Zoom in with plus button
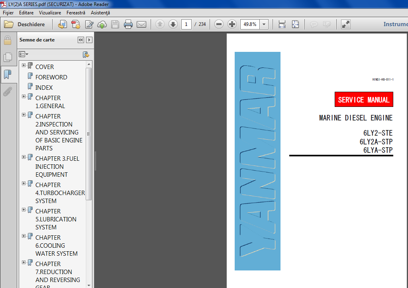 (232, 24)
